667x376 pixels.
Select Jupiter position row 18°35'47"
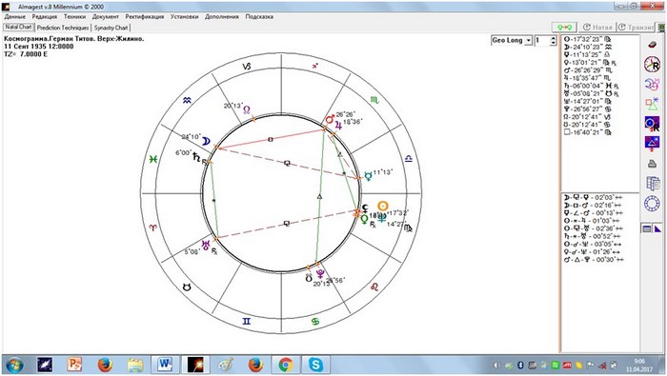point(589,78)
